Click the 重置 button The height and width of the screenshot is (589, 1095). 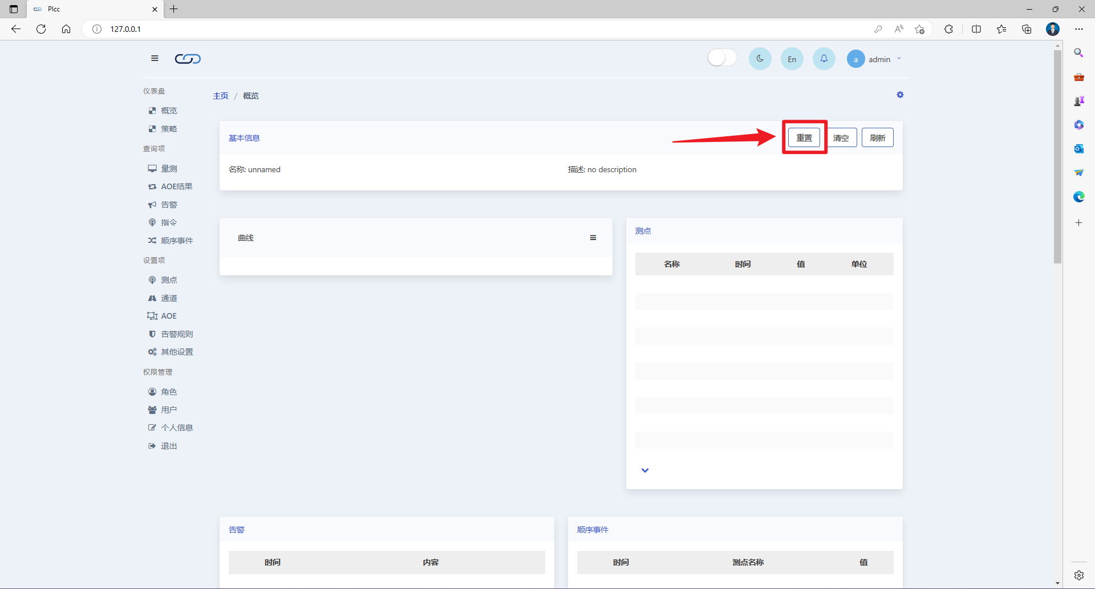point(804,137)
